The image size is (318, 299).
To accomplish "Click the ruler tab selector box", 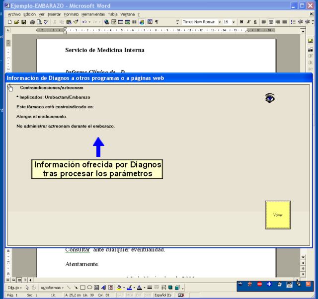I will [8, 30].
